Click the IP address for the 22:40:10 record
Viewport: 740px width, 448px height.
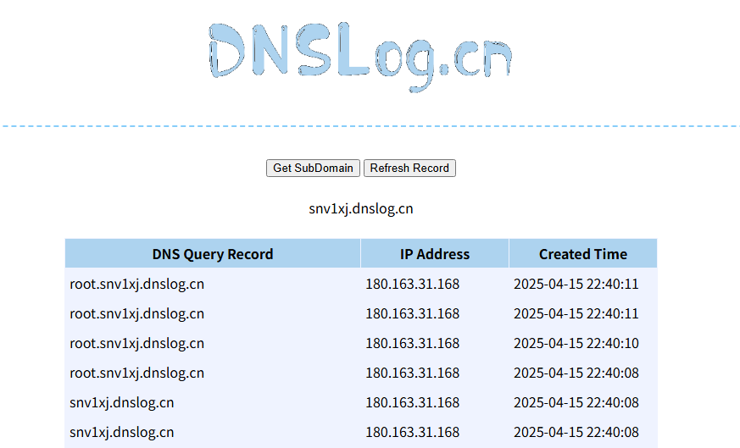click(412, 344)
